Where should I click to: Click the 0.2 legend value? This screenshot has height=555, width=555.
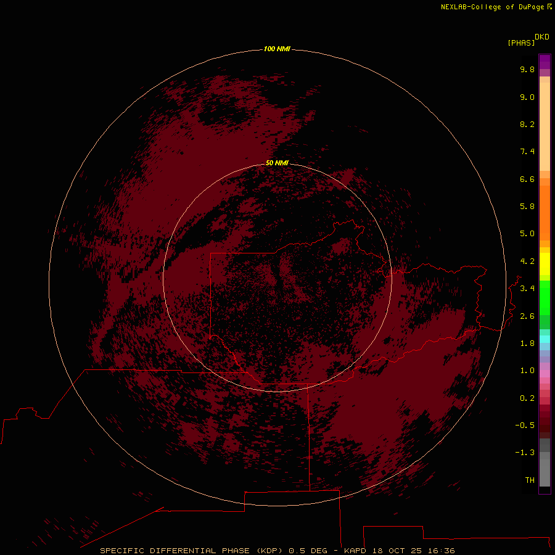527,398
